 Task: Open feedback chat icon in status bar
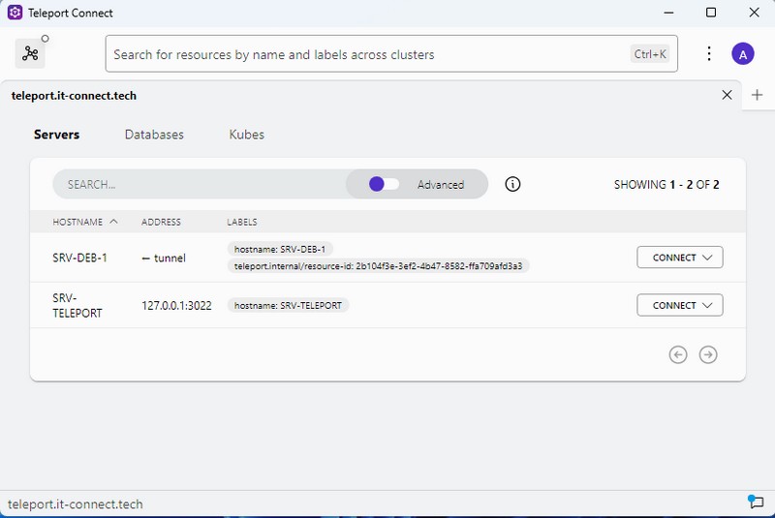click(756, 501)
